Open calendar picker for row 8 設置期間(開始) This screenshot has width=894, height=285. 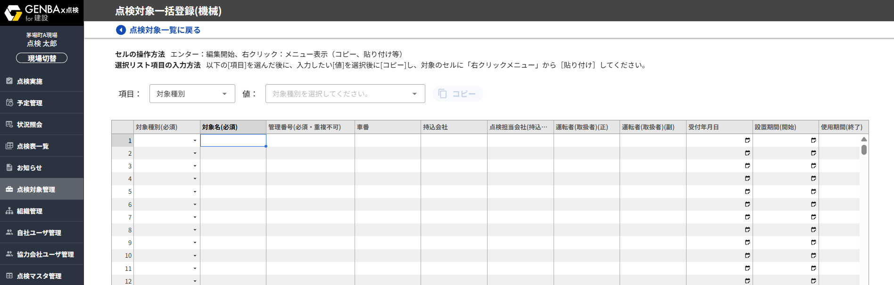click(x=813, y=230)
